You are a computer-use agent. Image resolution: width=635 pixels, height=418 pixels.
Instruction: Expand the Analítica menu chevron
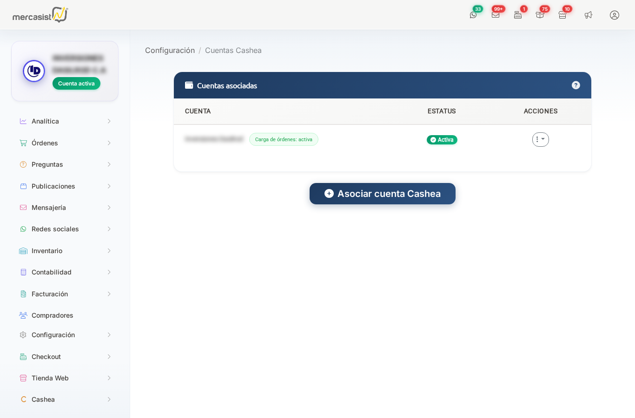point(109,121)
